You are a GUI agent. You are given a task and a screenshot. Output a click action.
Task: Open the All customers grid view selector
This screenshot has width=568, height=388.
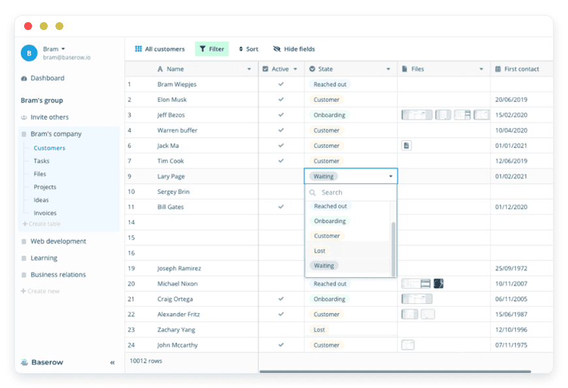click(x=160, y=49)
